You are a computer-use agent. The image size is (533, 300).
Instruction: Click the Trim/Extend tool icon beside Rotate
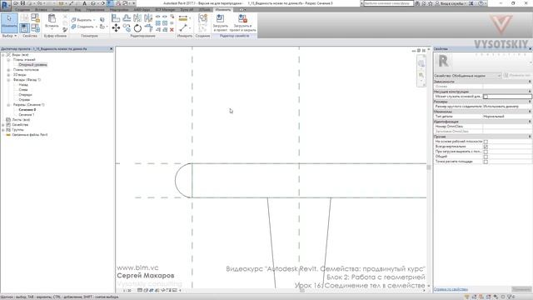coord(148,27)
